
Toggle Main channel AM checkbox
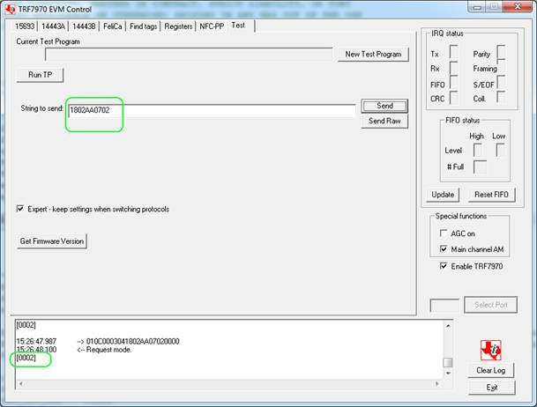tap(444, 249)
